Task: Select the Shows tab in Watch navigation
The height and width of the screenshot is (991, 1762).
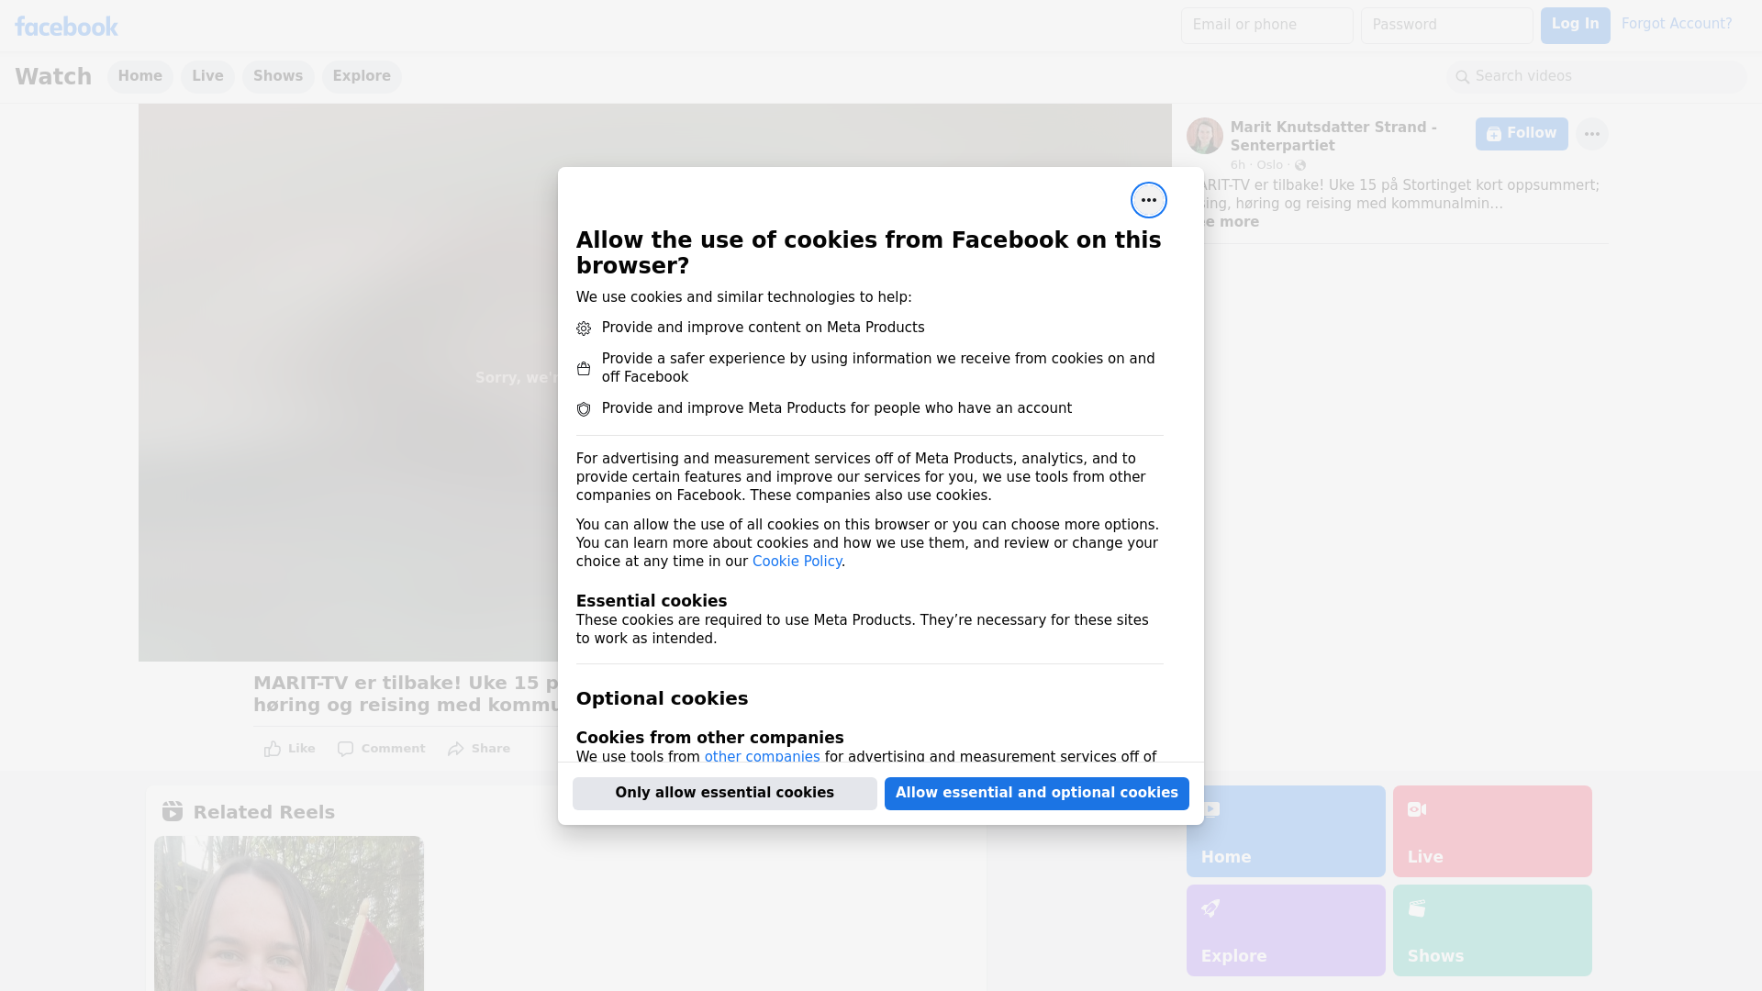Action: [x=278, y=77]
